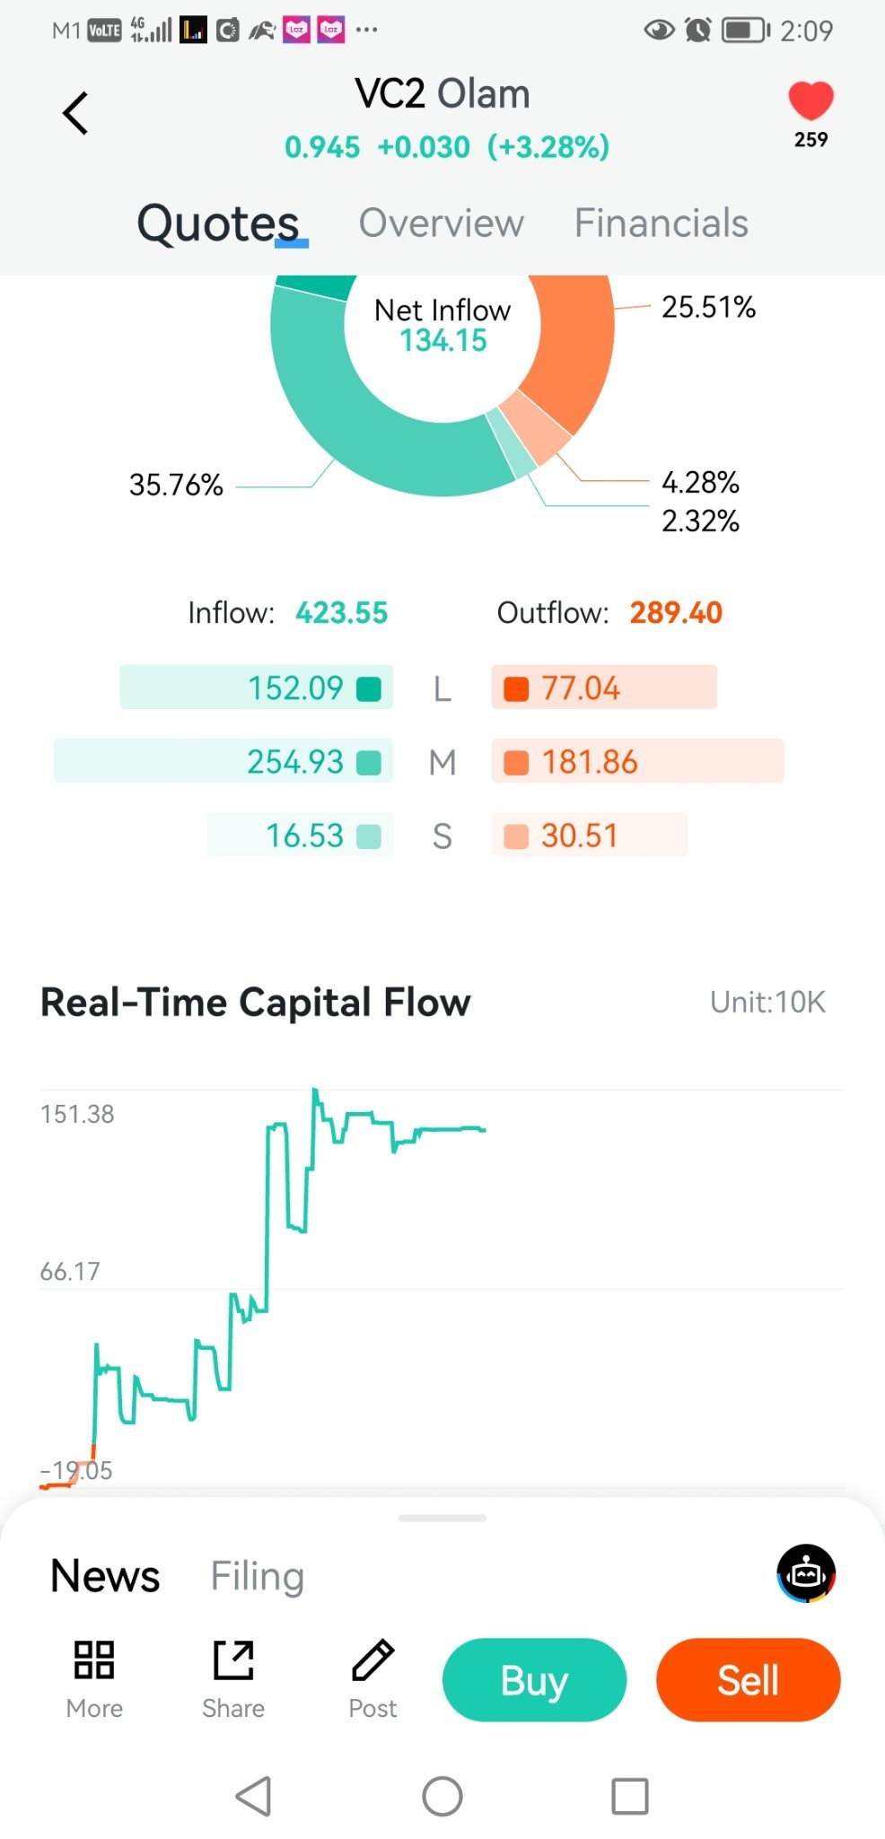
Task: Tap the Android recent apps square
Action: coord(630,1796)
